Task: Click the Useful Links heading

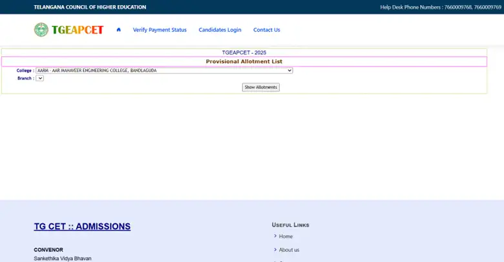Action: 291,225
